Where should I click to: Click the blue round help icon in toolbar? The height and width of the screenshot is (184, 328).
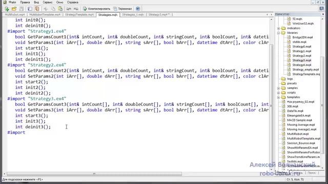(138, 9)
